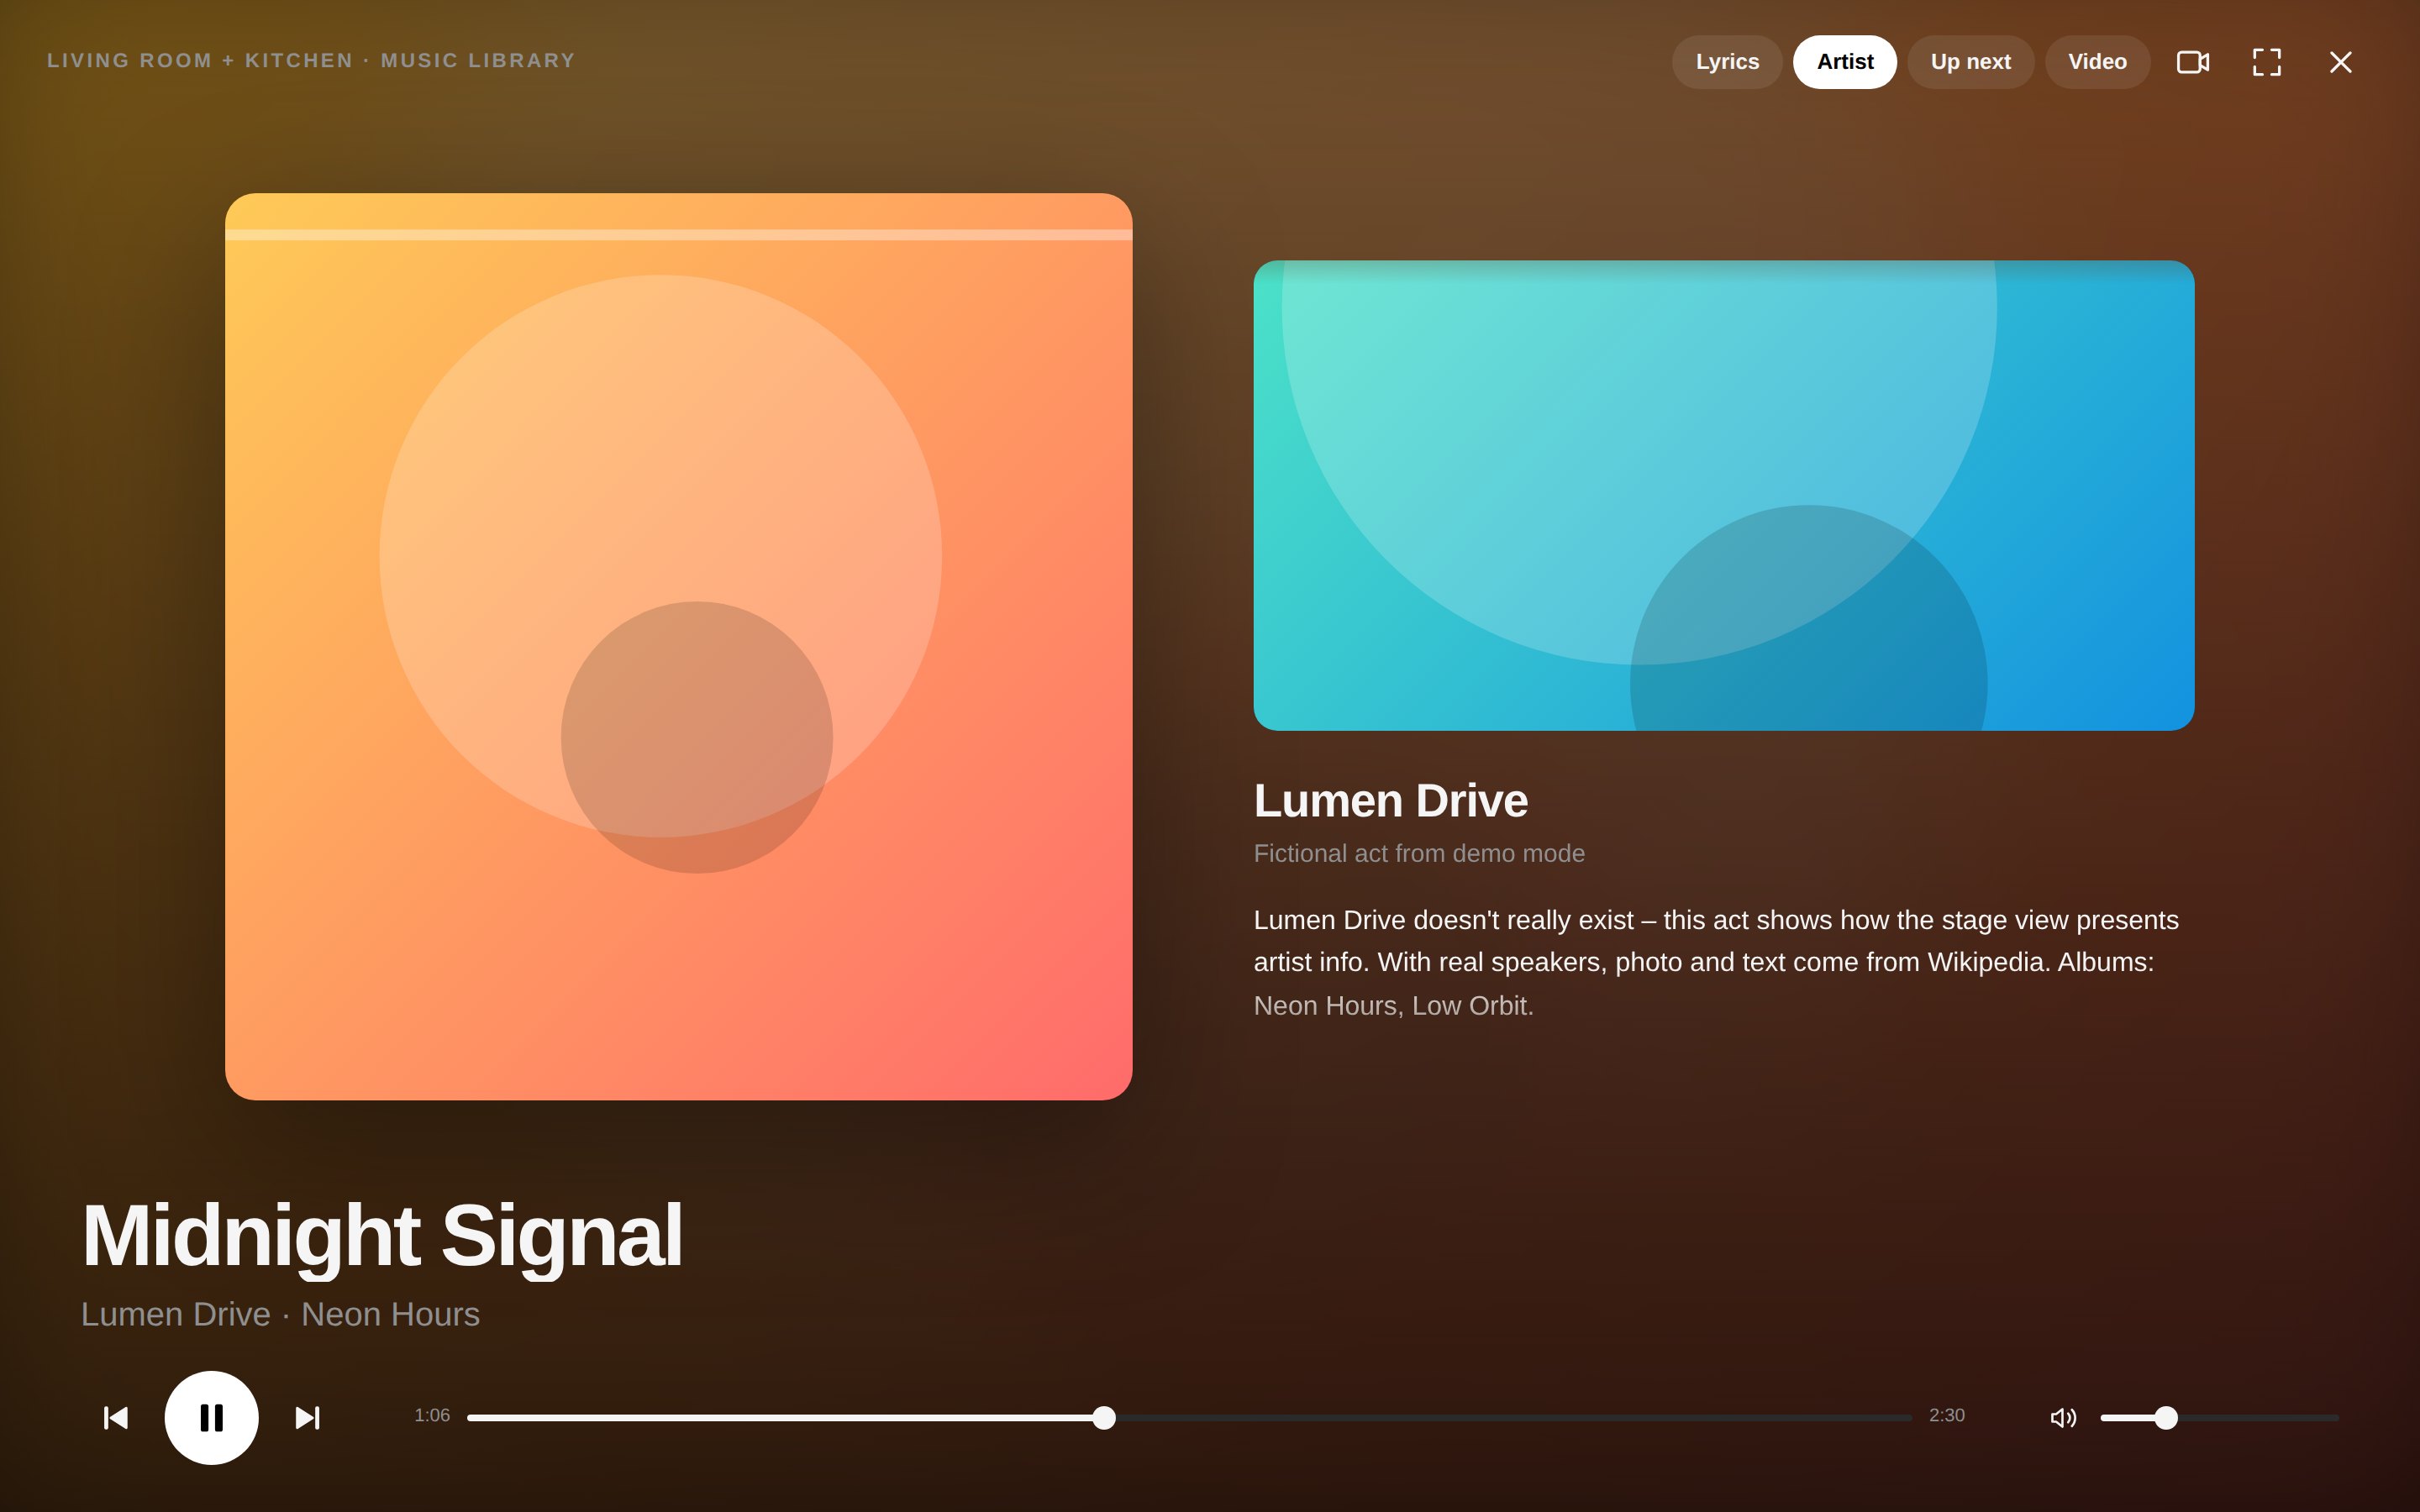
Task: Show the Video tab
Action: pyautogui.click(x=2097, y=62)
